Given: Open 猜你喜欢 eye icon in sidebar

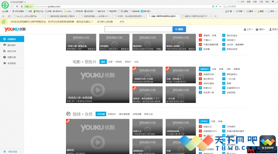Looking at the screenshot, I should 4,45.
